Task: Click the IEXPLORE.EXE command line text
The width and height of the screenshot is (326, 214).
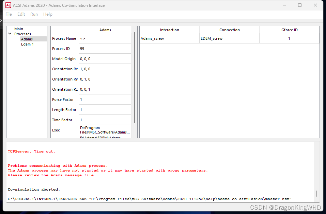Action: (x=150, y=199)
